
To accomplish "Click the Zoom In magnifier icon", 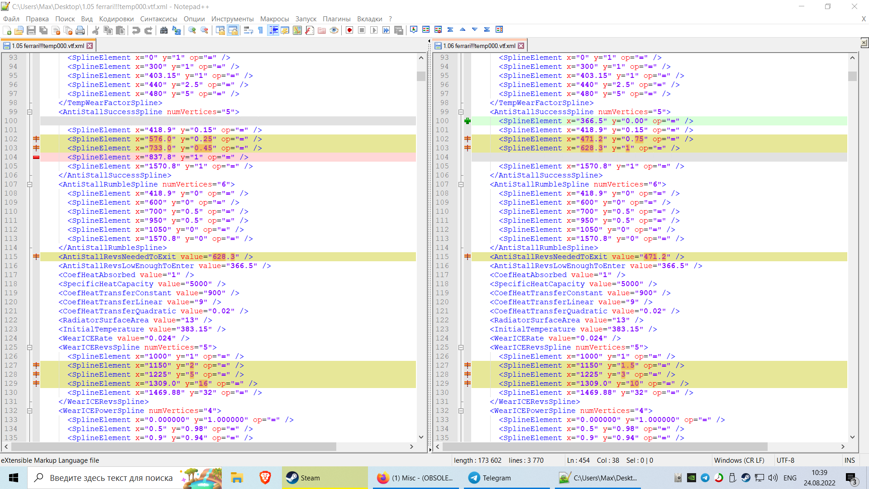I will point(192,30).
